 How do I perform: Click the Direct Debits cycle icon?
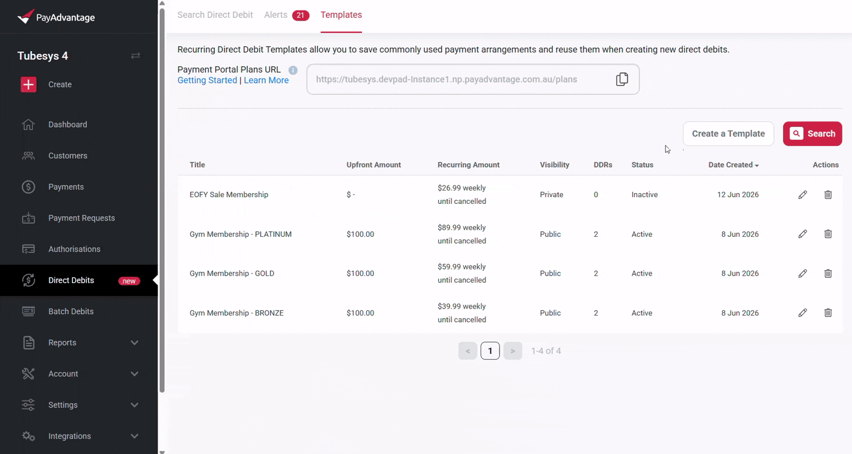pos(28,280)
